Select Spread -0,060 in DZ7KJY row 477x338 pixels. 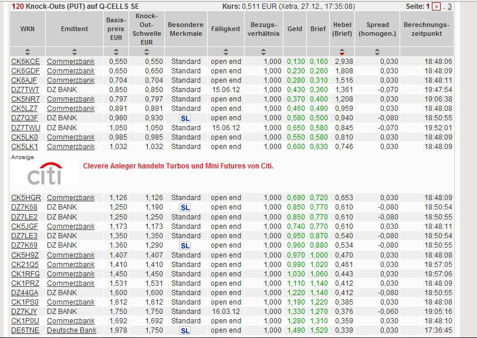(x=388, y=312)
